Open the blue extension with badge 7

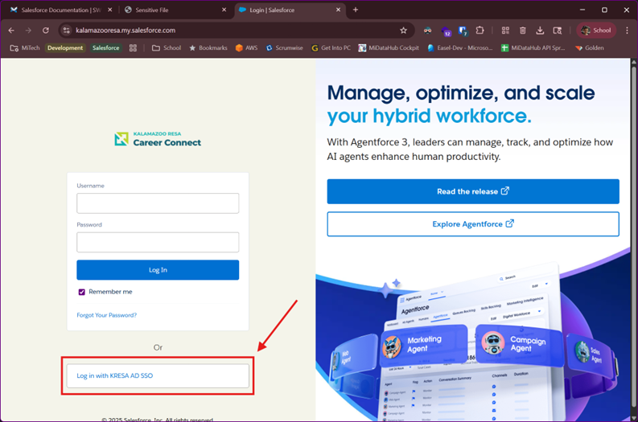[x=463, y=31]
